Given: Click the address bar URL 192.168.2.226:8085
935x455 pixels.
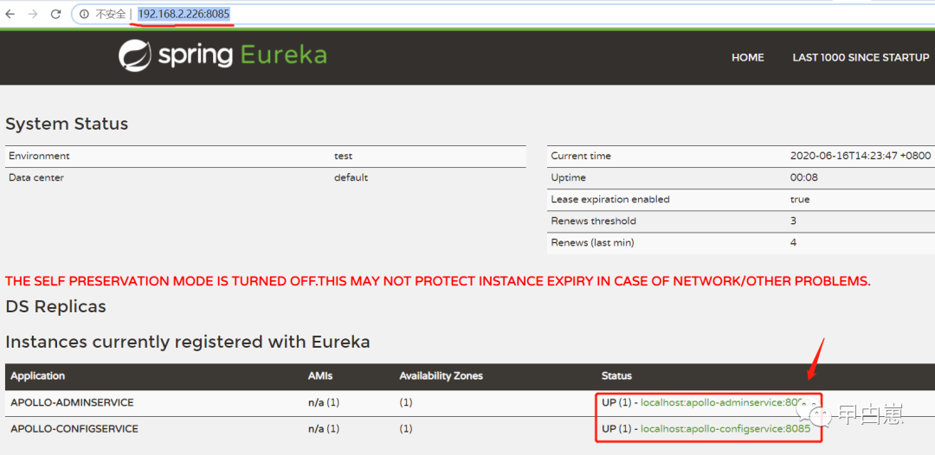Looking at the screenshot, I should point(184,15).
